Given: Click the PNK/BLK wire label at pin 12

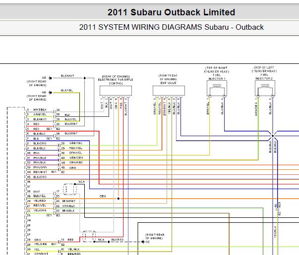Looking at the screenshot, I should (x=40, y=162).
